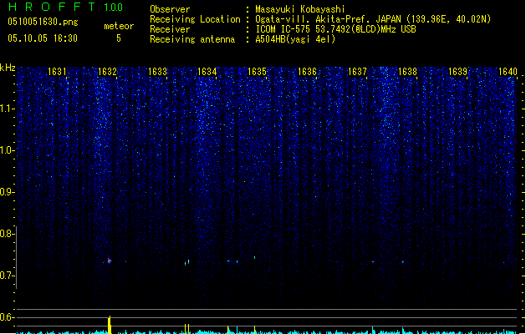
Task: Click time marker 1634
Action: (x=207, y=72)
